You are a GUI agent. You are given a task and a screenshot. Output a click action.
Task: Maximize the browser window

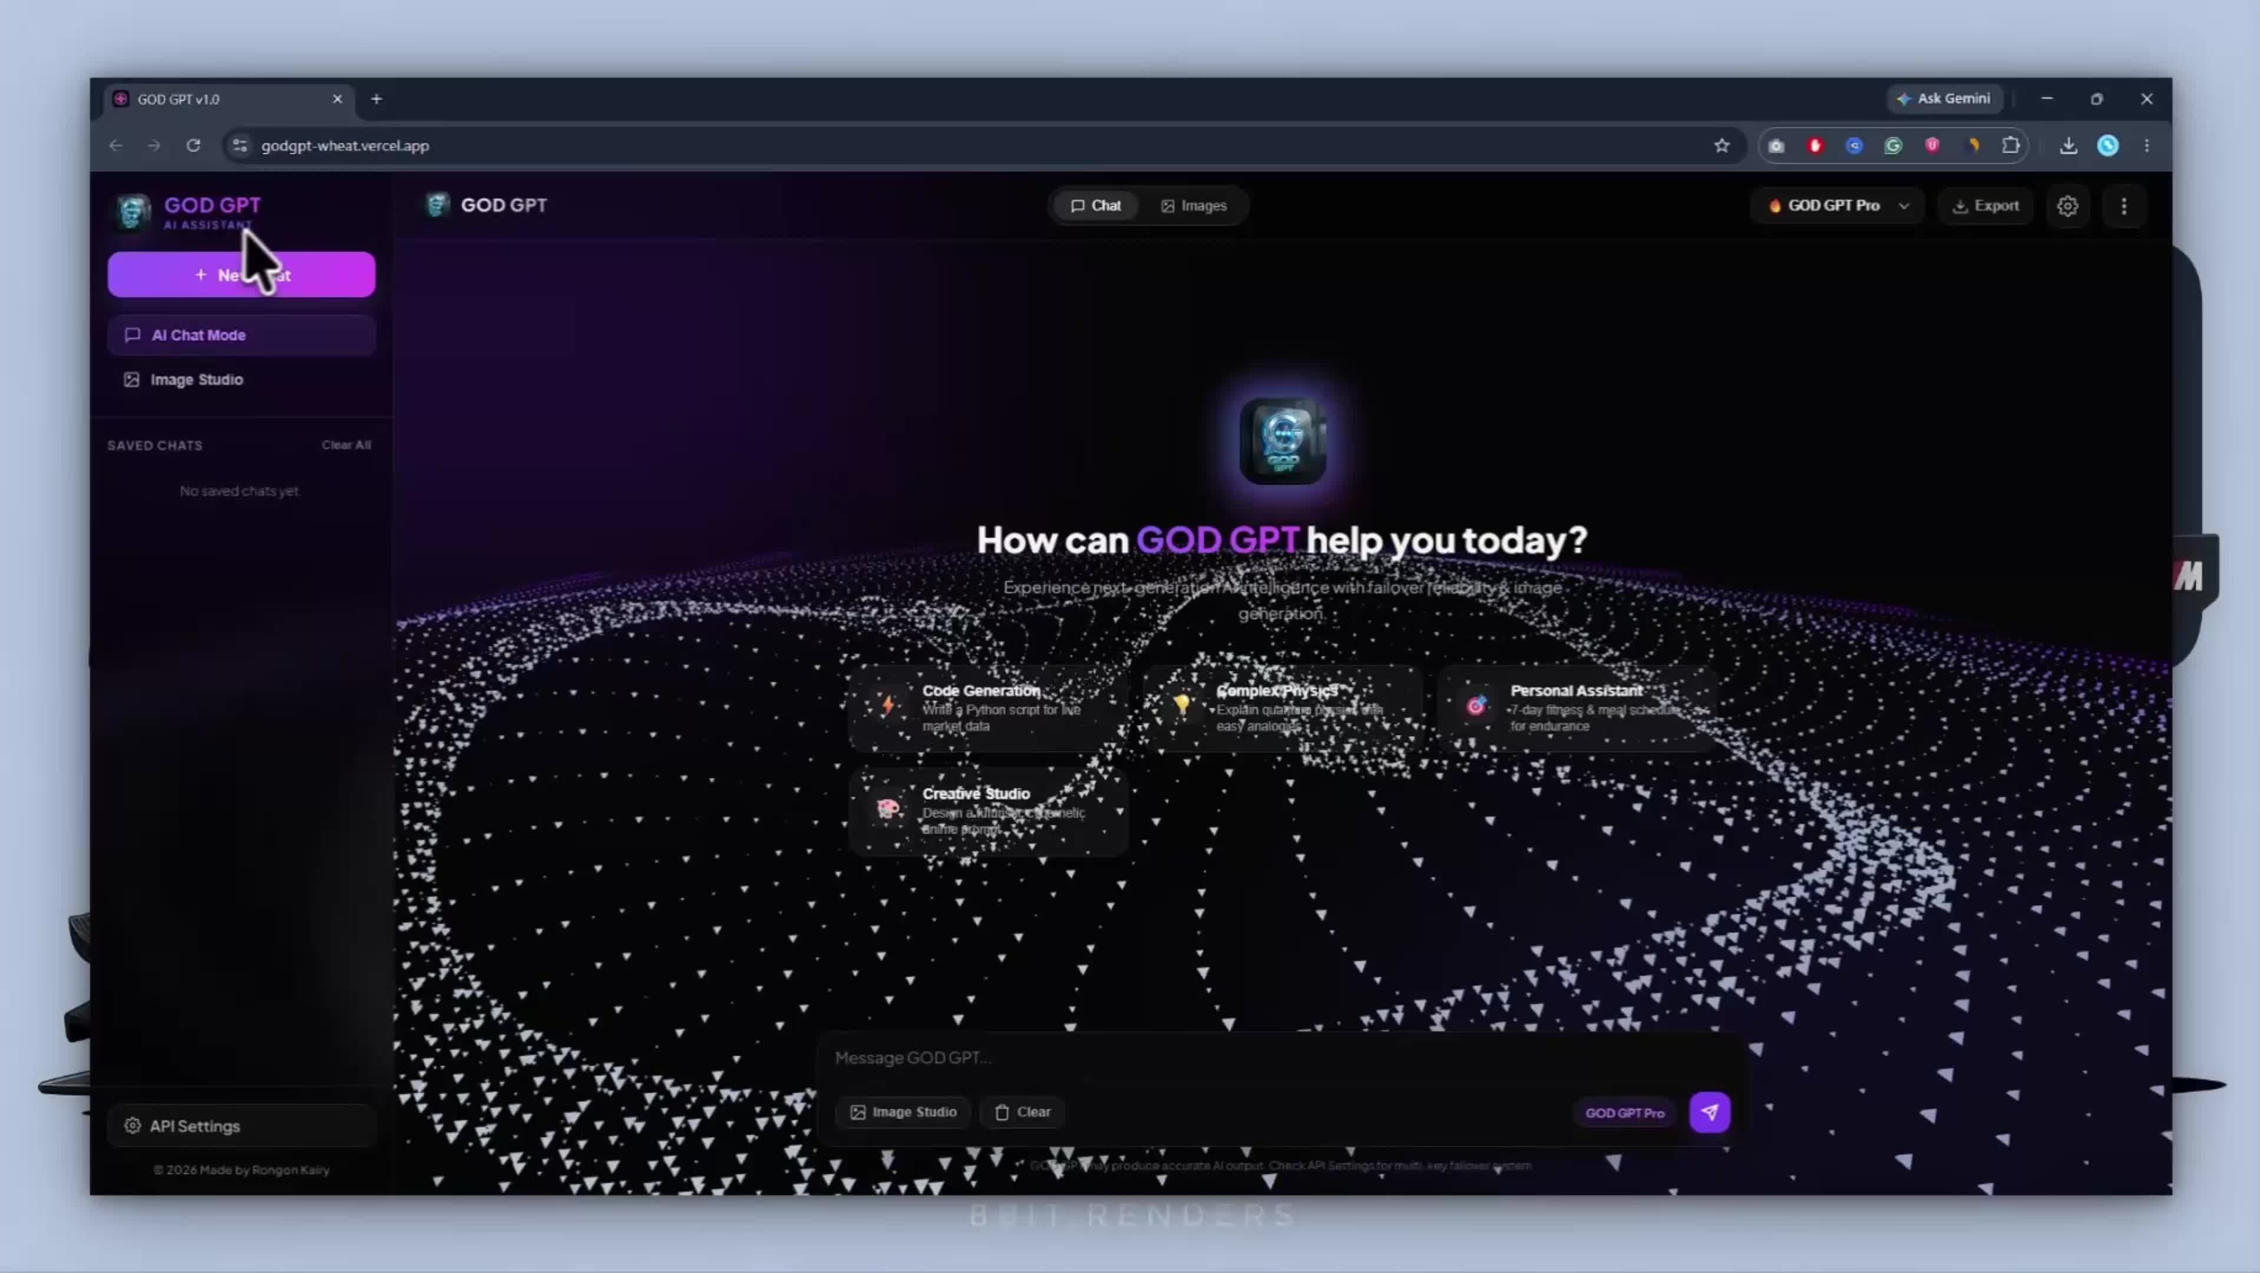pos(2096,98)
